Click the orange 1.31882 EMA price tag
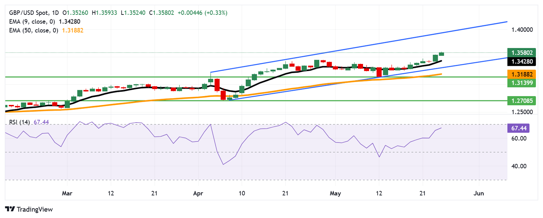The height and width of the screenshot is (218, 543). [521, 74]
